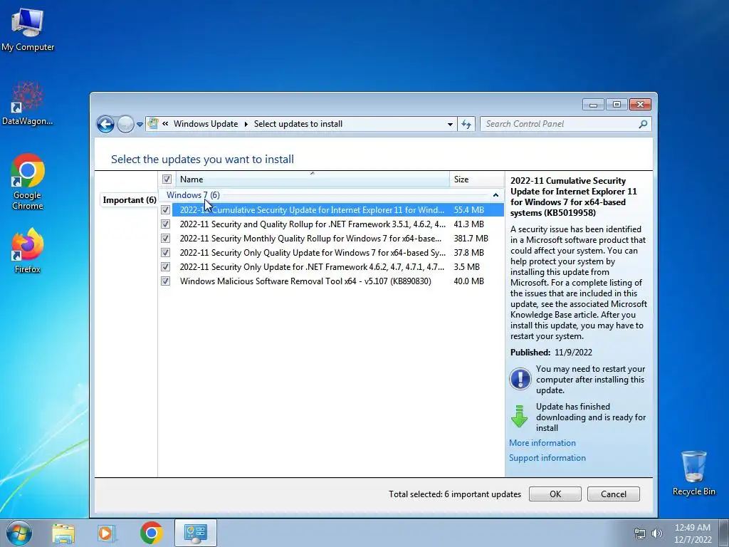
Task: Sort updates by the Size column
Action: click(476, 179)
